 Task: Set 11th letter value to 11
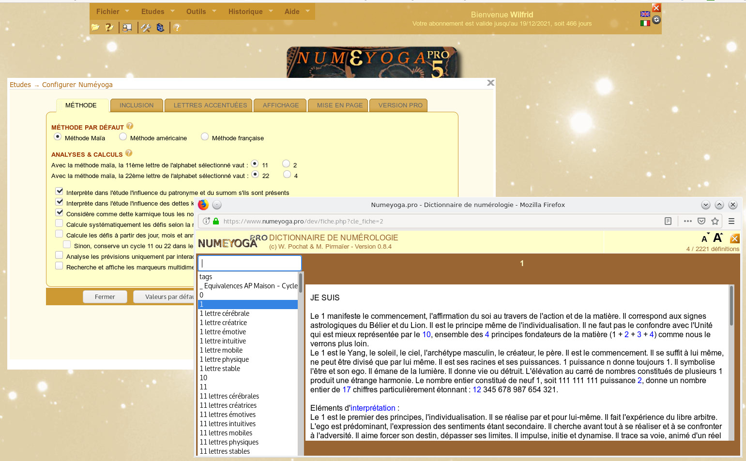point(255,164)
